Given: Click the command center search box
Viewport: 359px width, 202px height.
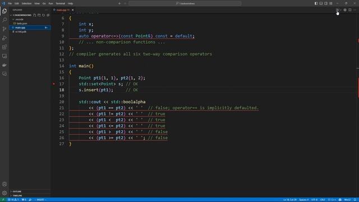Looking at the screenshot, I should (x=185, y=3).
